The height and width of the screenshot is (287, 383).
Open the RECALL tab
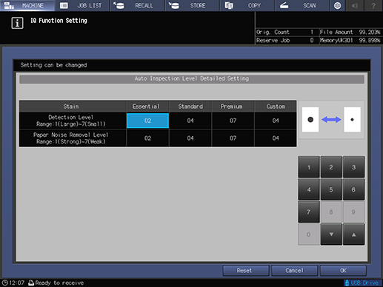pos(137,5)
